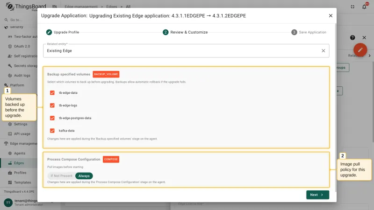Click the 'Process Compose Configuration' heading
This screenshot has height=210, width=374.
click(x=74, y=159)
